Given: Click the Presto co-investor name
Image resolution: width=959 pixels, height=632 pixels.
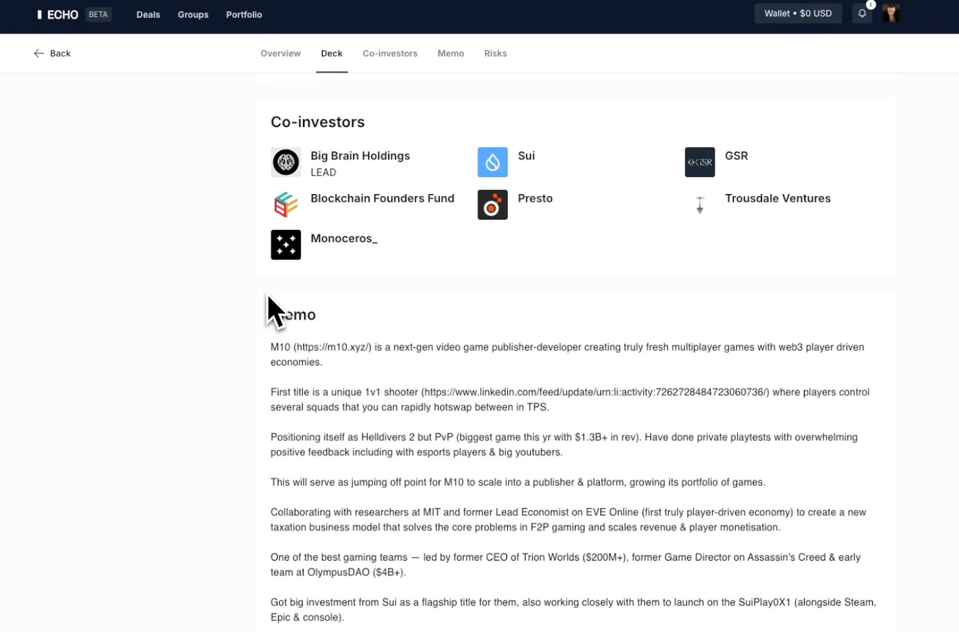Looking at the screenshot, I should [x=535, y=198].
